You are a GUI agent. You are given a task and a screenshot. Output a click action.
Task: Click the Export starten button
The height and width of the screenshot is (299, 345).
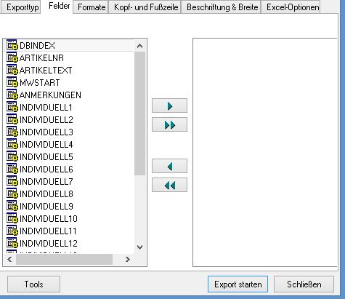pyautogui.click(x=238, y=284)
